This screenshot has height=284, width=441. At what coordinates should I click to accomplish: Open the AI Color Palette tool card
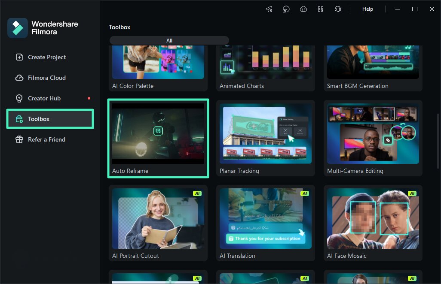158,68
